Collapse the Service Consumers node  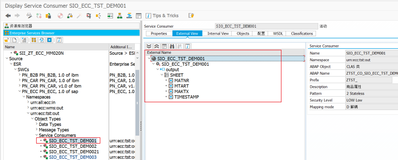point(36,135)
